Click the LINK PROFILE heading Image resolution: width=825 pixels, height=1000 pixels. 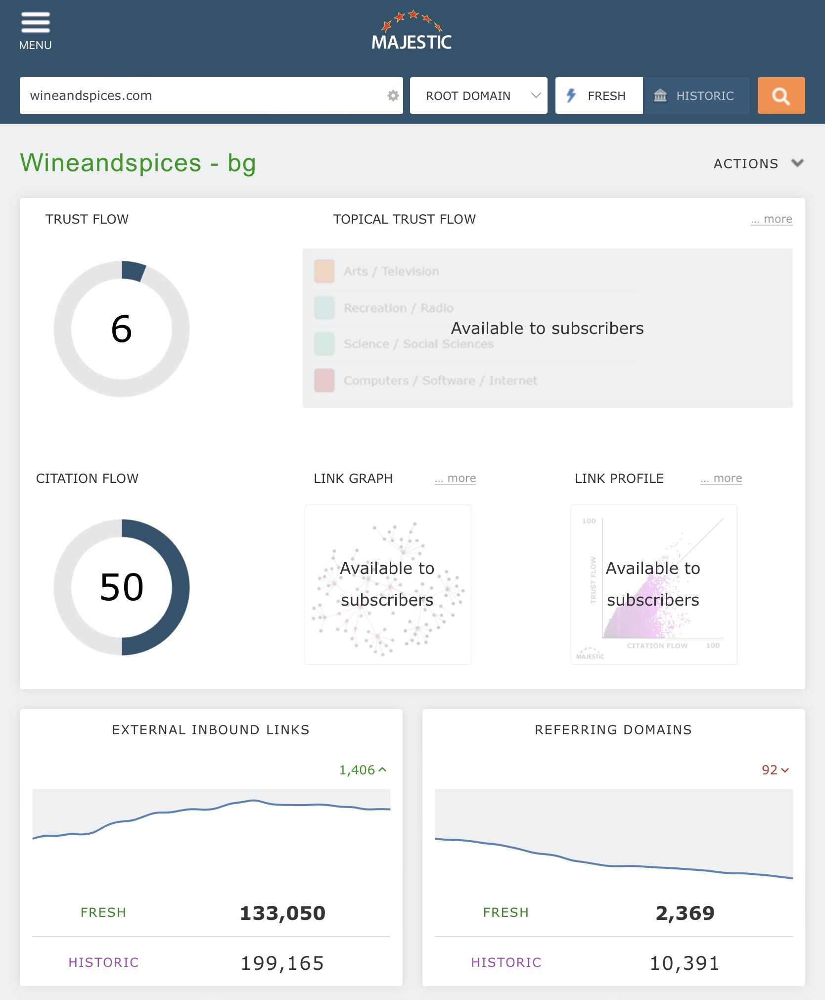click(619, 478)
